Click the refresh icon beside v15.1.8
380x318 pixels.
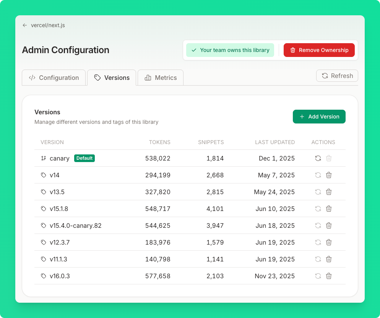click(318, 209)
